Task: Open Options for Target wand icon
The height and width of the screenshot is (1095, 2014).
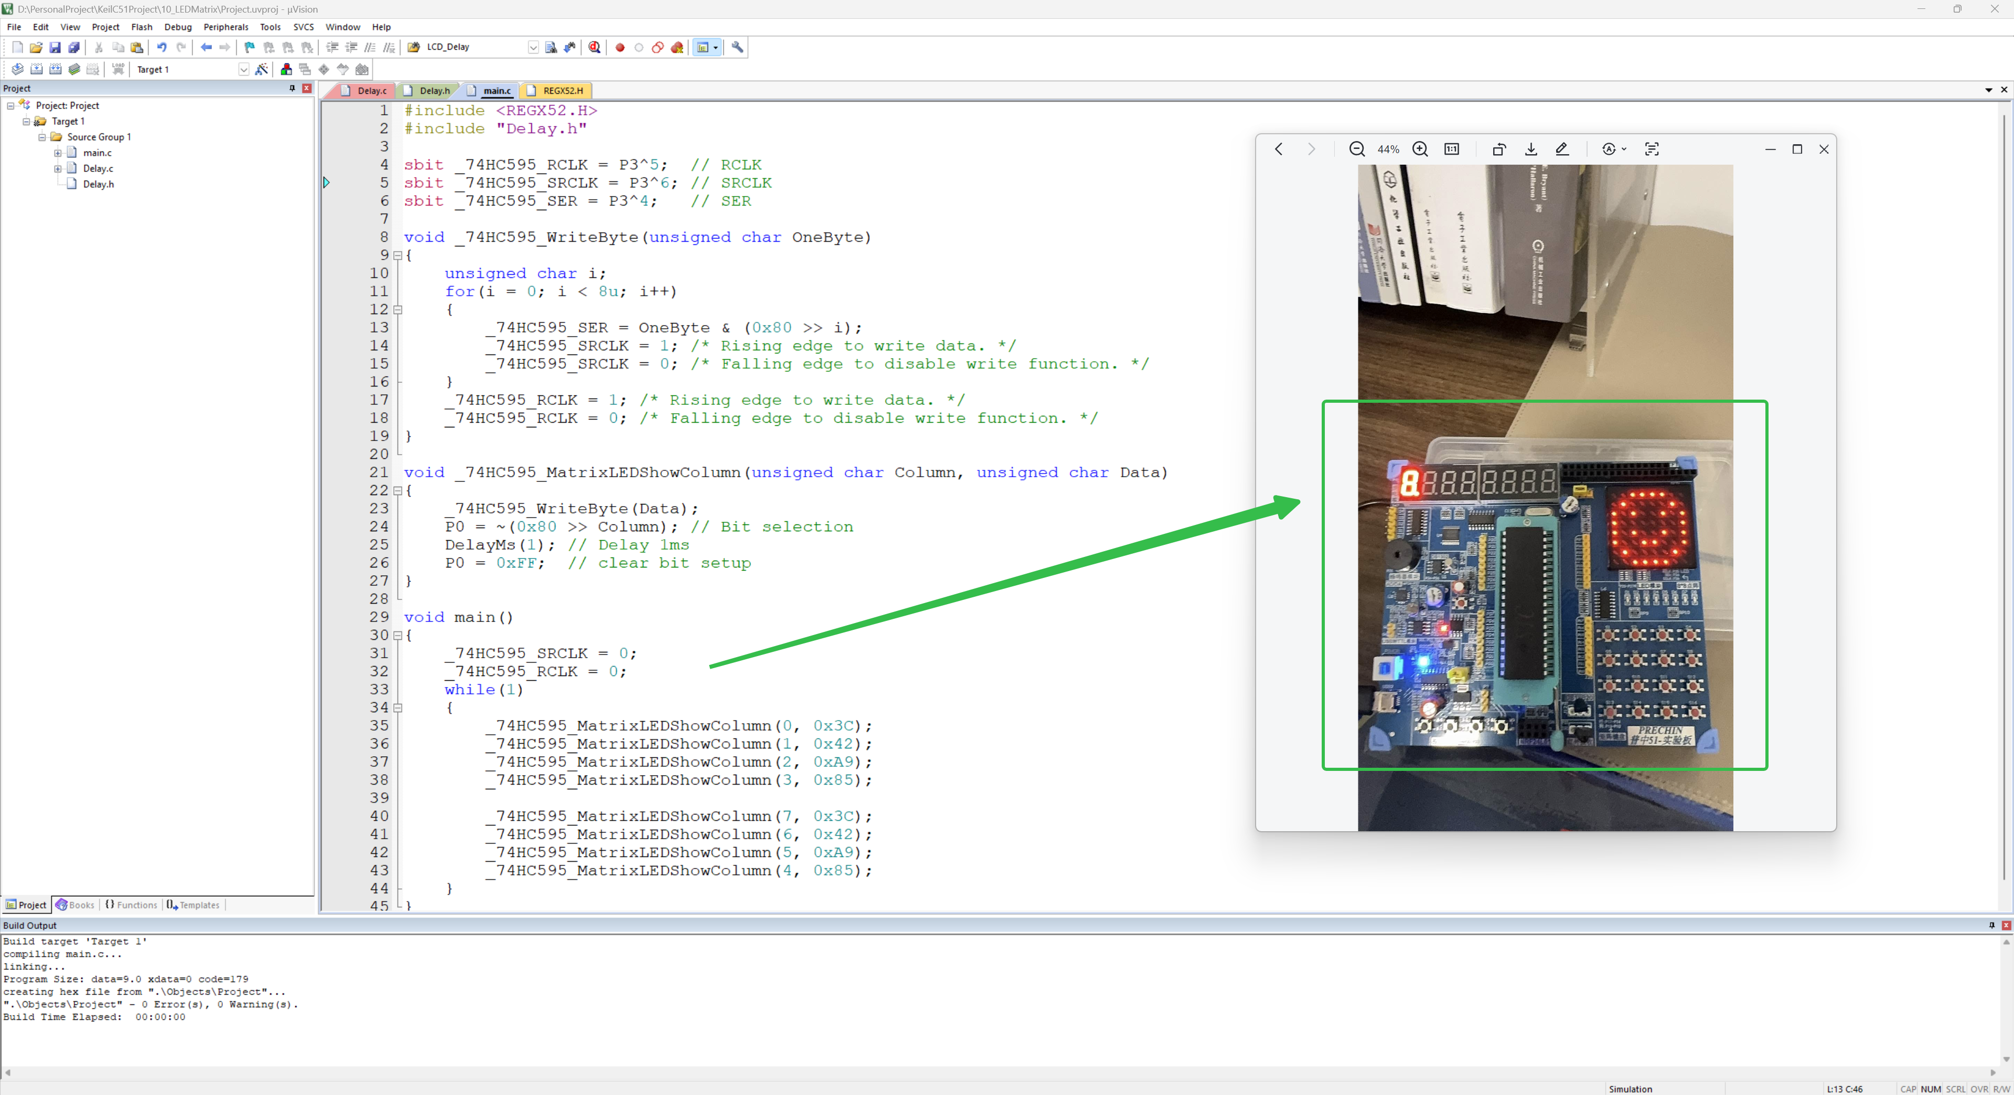Action: (262, 70)
